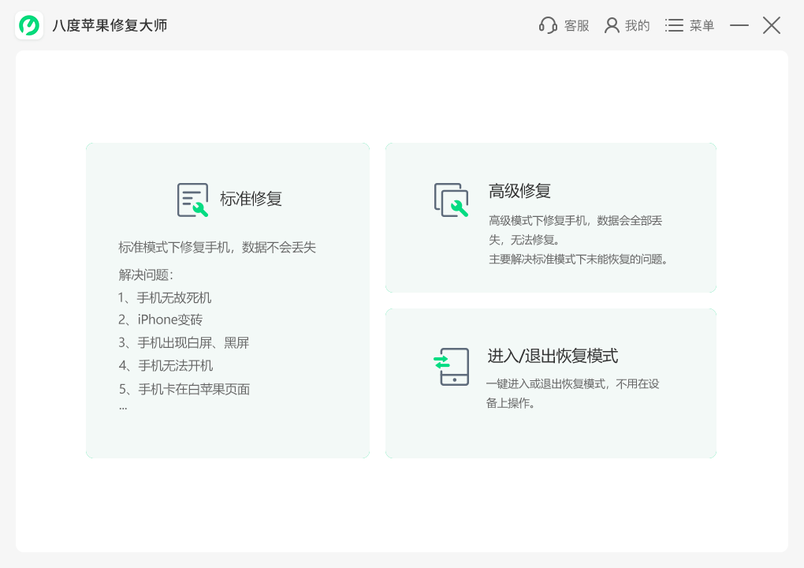Viewport: 804px width, 568px height.
Task: Click the 高级修复 layered wrench icon
Action: (x=451, y=200)
